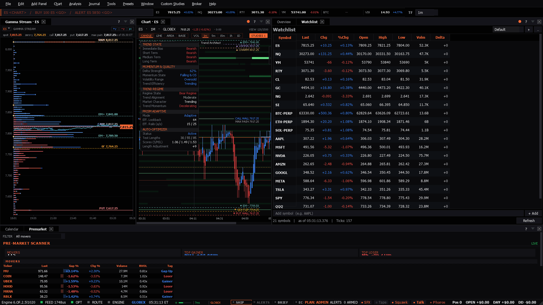
Task: Open the All movers filter dropdown
Action: point(39,236)
